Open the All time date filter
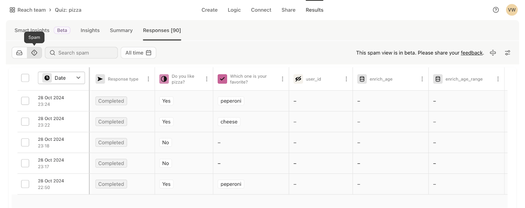525x208 pixels. (x=138, y=53)
